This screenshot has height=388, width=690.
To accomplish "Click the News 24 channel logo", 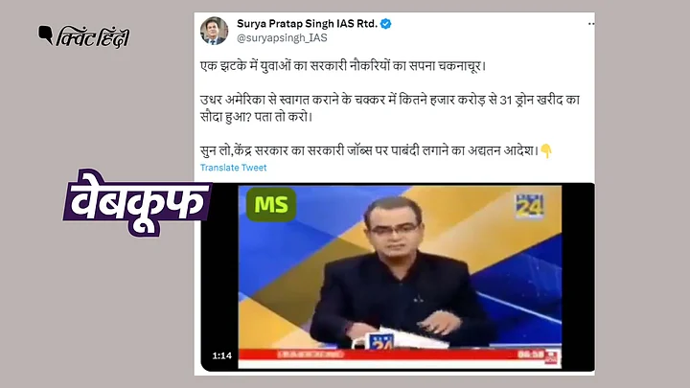I will 529,206.
